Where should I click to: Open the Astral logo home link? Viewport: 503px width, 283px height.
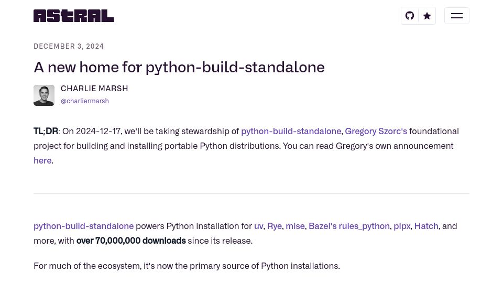tap(74, 16)
